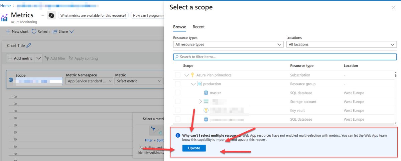The width and height of the screenshot is (401, 161).
Task: Switch to the Browse tab
Action: [179, 27]
